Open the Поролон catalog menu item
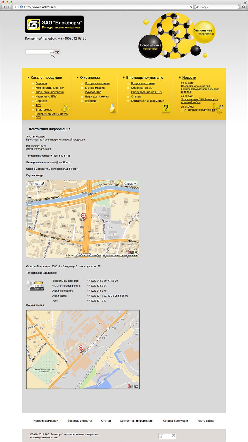 41,83
